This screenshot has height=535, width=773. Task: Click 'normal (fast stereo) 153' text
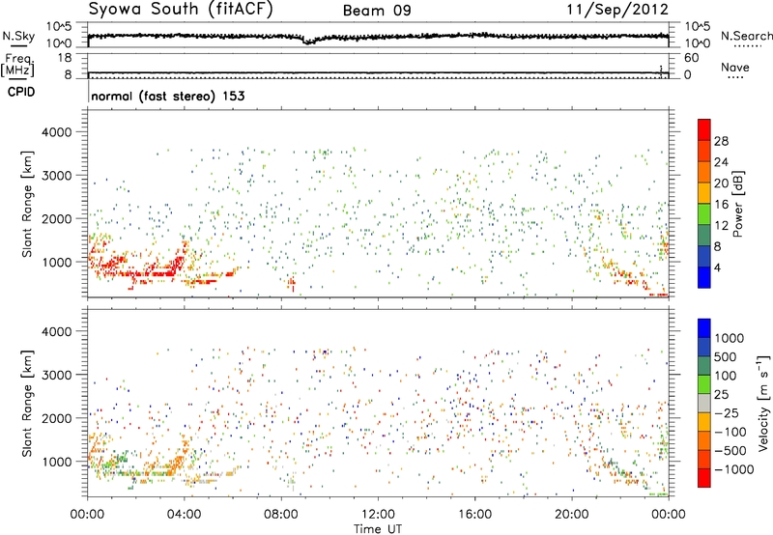click(167, 96)
